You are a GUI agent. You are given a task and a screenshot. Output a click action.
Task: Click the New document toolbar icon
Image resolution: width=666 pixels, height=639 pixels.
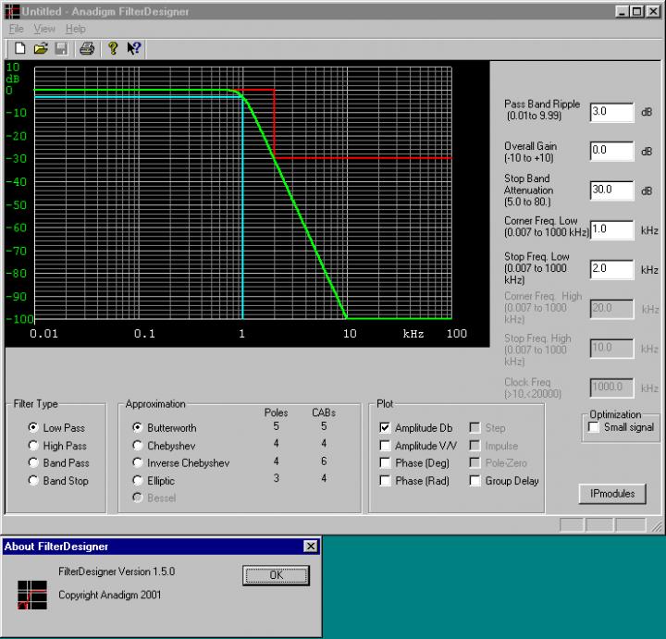[19, 49]
